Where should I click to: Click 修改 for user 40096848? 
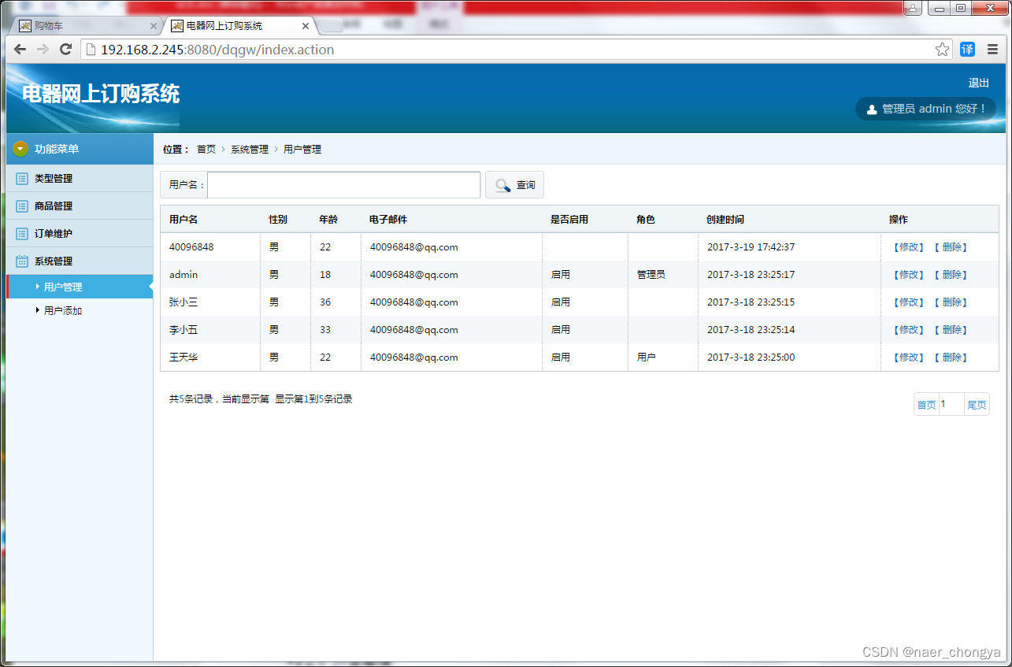point(908,247)
